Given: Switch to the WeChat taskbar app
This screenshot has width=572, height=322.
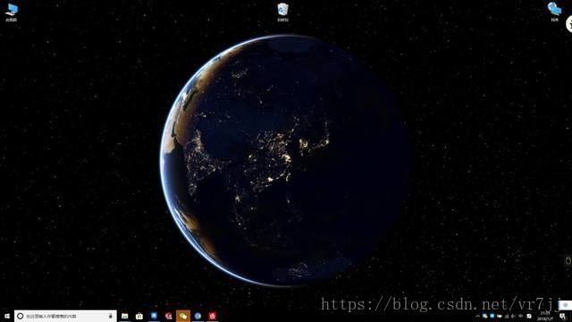Looking at the screenshot, I should [x=183, y=316].
